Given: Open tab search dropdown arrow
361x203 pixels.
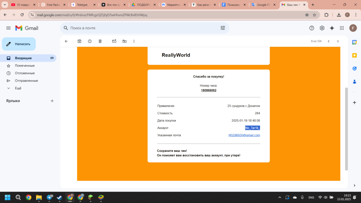Looking at the screenshot, I should (5, 5).
